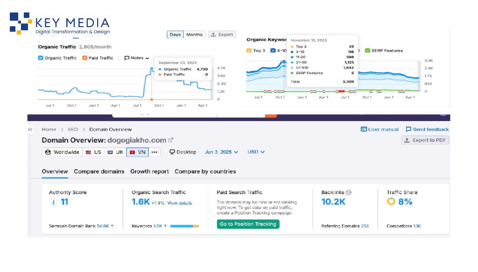This screenshot has width=478, height=272.
Task: Toggle the Top 3 keywords checkbox
Action: coord(249,50)
